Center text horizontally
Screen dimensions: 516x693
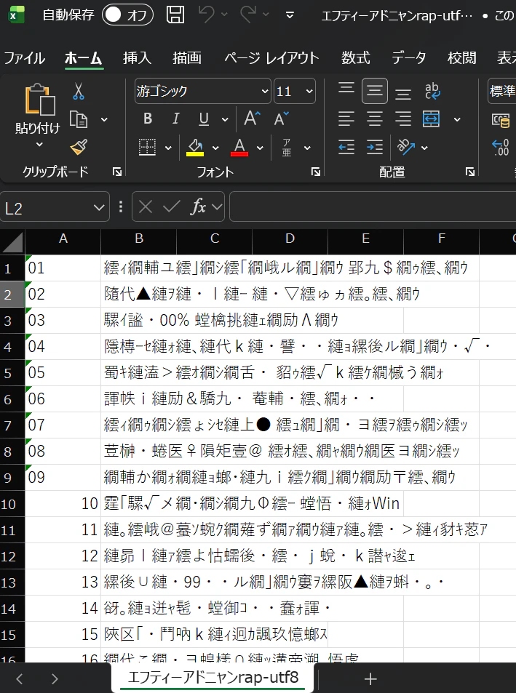[x=375, y=119]
